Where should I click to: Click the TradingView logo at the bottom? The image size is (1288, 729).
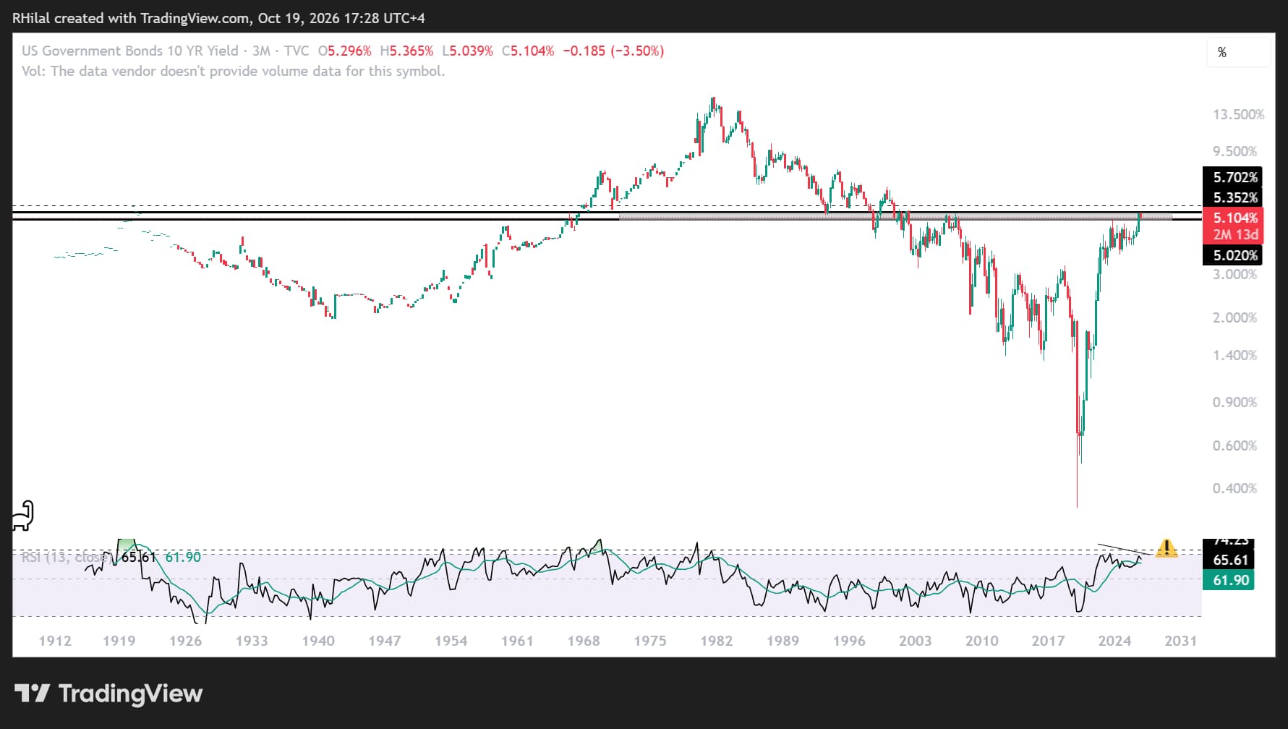click(108, 694)
